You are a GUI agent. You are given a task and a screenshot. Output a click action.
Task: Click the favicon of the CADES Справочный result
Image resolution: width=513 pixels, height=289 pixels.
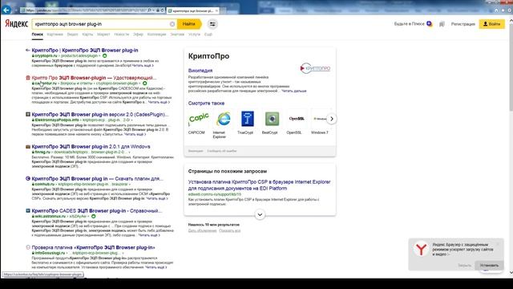[28, 210]
